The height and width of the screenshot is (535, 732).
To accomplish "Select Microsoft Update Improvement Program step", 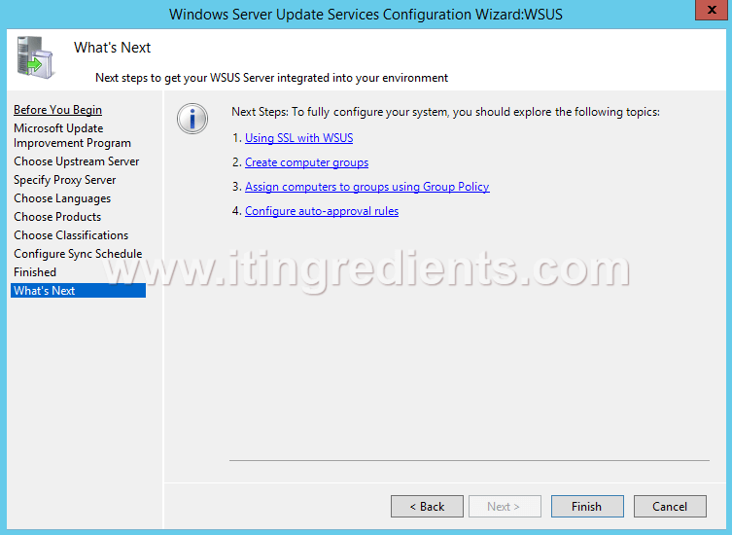I will click(72, 135).
